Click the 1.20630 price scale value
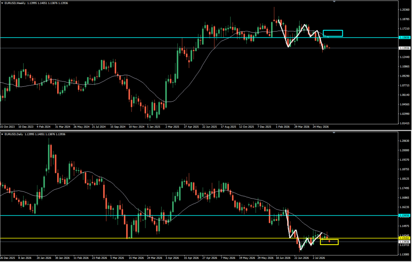 405,141
